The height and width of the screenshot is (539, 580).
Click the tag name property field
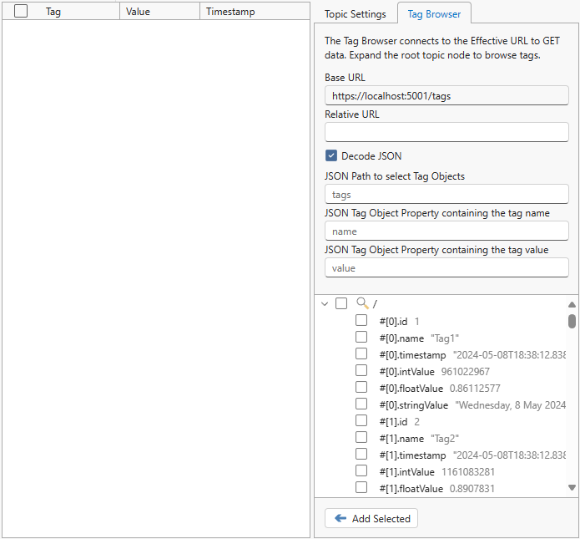tap(446, 231)
